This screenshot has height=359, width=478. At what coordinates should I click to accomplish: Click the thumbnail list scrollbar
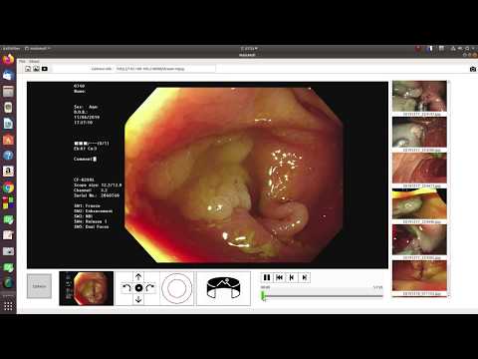point(449,188)
